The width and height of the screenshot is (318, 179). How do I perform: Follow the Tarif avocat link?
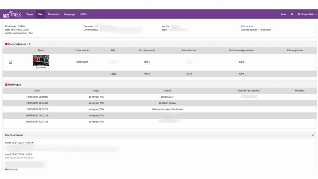point(247,26)
